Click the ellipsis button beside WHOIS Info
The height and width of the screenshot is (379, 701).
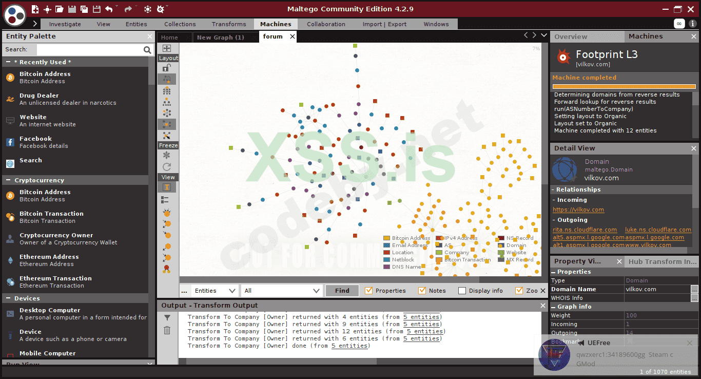[x=694, y=298]
